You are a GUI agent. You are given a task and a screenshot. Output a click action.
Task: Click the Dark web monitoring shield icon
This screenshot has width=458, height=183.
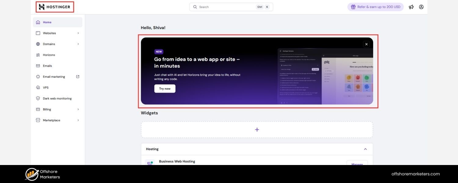(38, 99)
